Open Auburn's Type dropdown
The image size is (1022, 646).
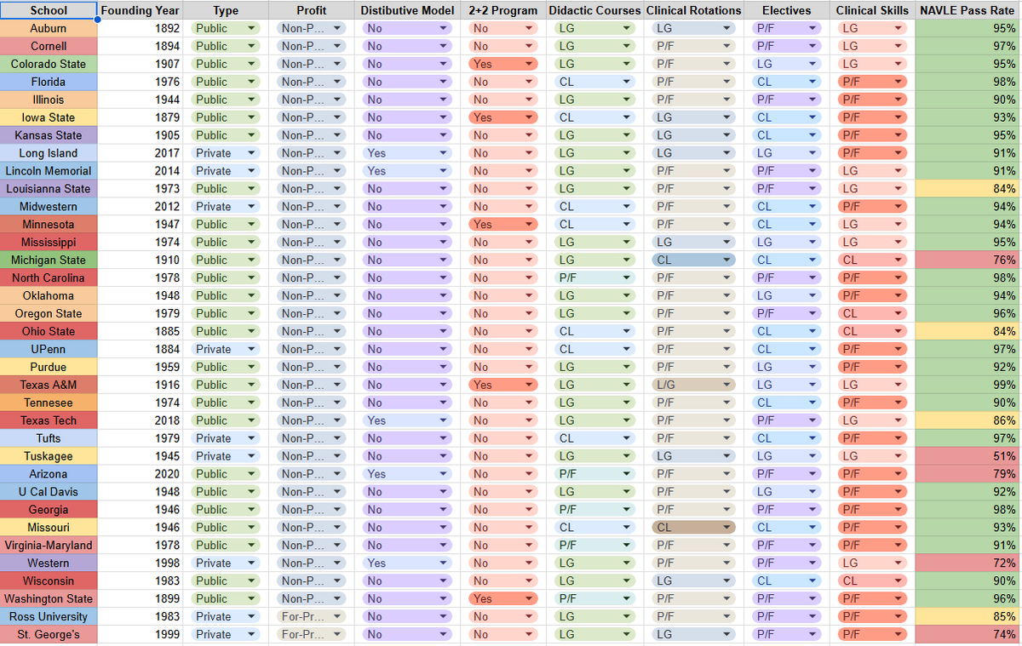pos(251,28)
